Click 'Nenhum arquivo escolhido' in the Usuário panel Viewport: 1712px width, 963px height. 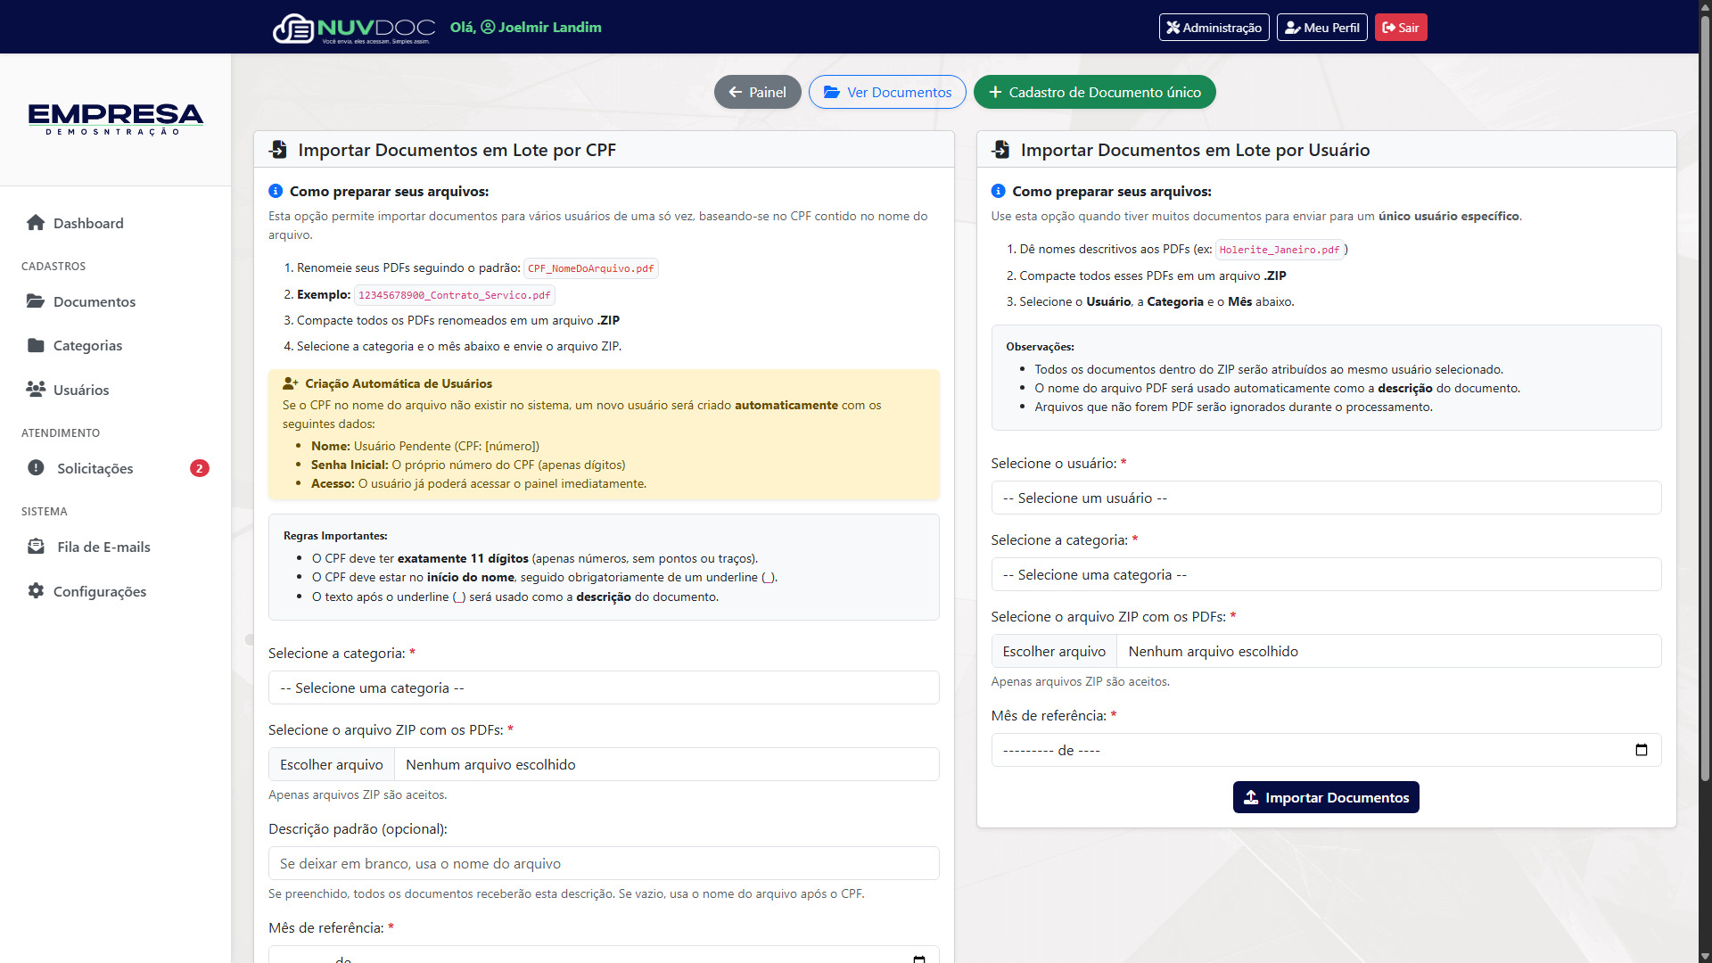1213,651
